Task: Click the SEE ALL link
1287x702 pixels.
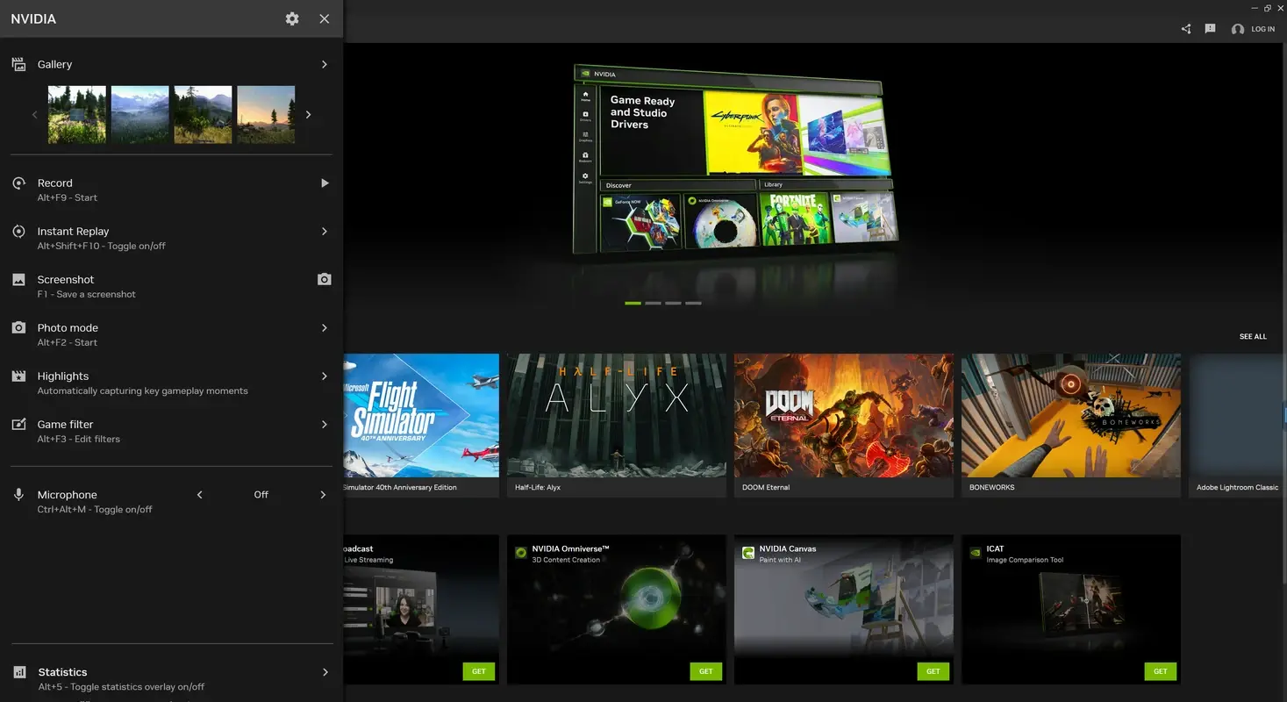Action: pos(1253,336)
